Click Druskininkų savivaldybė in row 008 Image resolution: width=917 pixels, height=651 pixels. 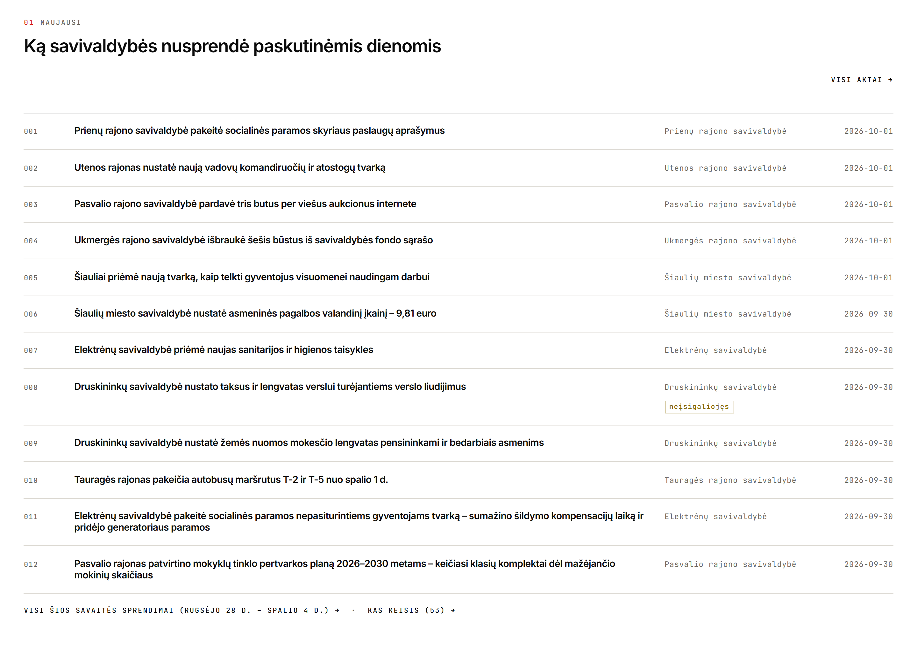[720, 387]
